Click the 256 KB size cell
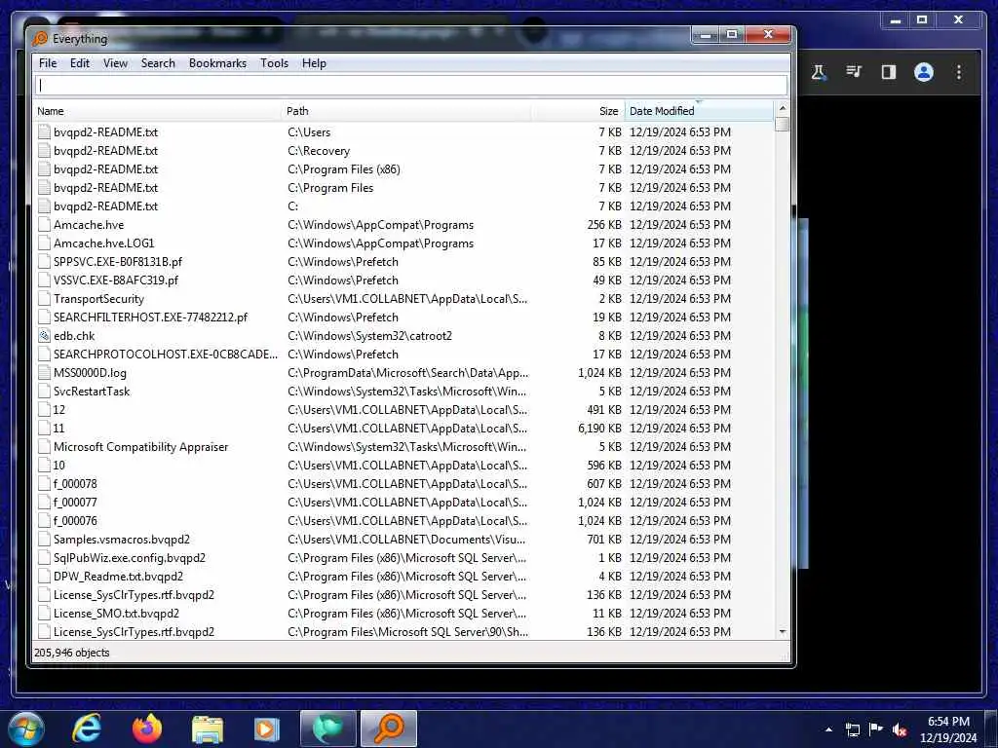 604,225
